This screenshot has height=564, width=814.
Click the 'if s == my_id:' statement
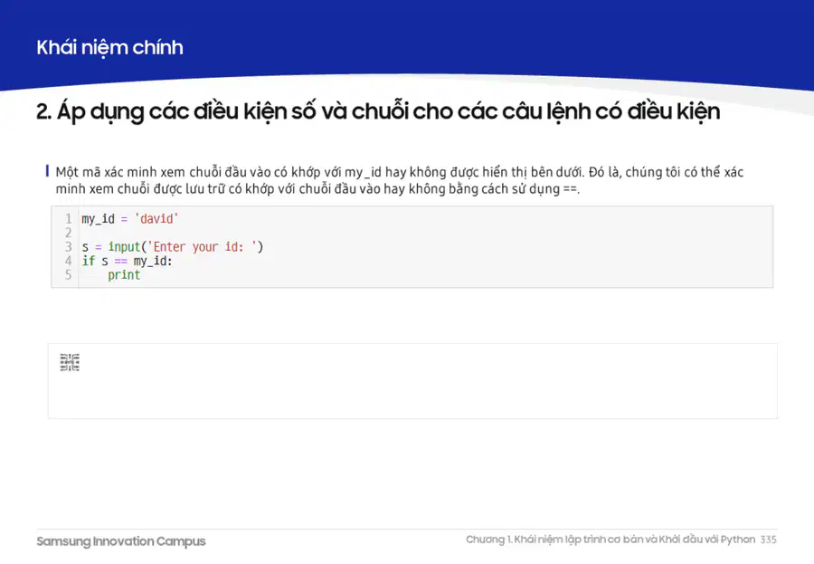(127, 261)
